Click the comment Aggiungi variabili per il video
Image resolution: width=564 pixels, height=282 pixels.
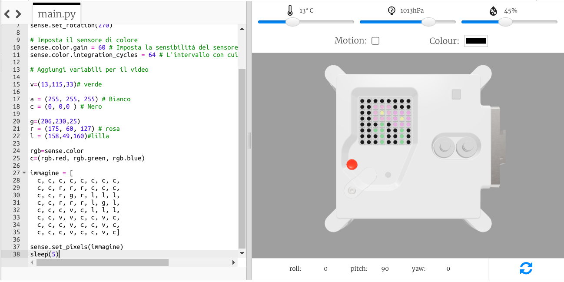pyautogui.click(x=89, y=70)
